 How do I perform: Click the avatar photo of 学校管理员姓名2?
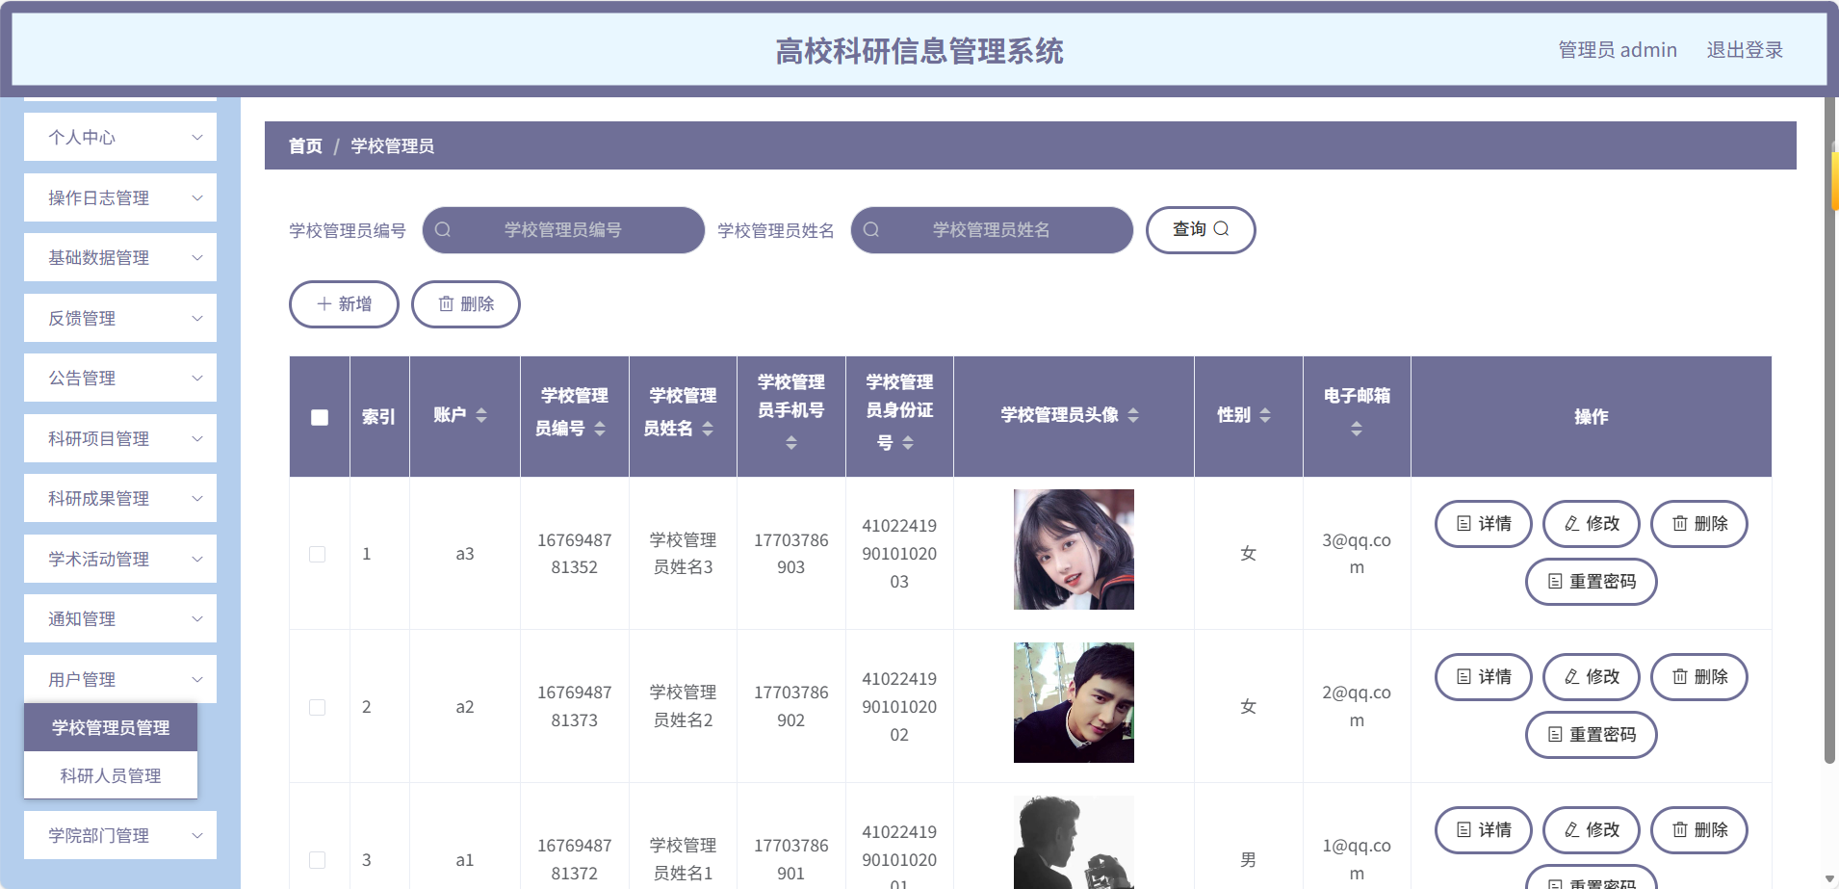1074,702
